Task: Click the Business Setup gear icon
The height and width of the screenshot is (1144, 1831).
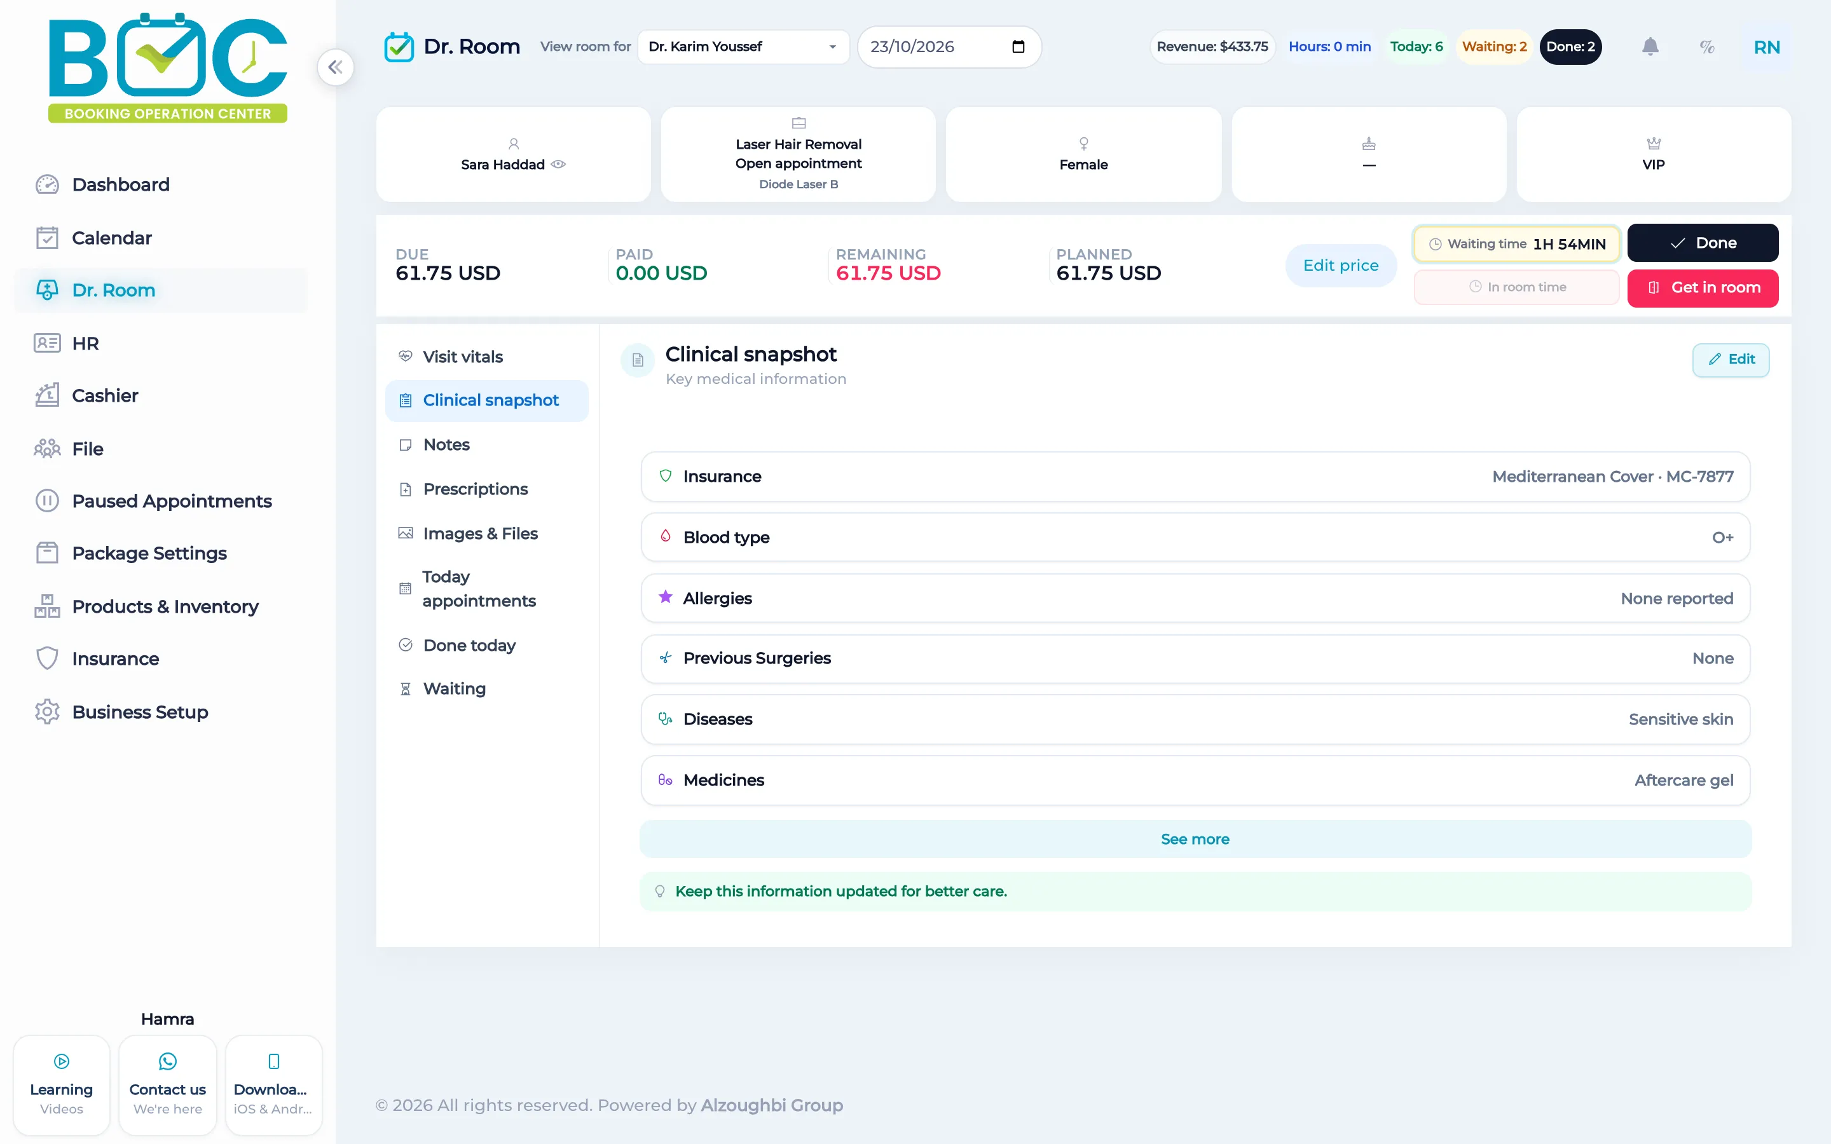Action: tap(47, 711)
